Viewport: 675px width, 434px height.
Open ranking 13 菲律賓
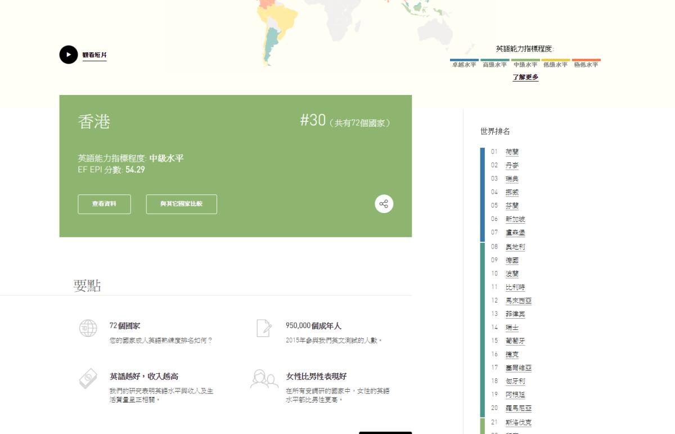(x=515, y=314)
